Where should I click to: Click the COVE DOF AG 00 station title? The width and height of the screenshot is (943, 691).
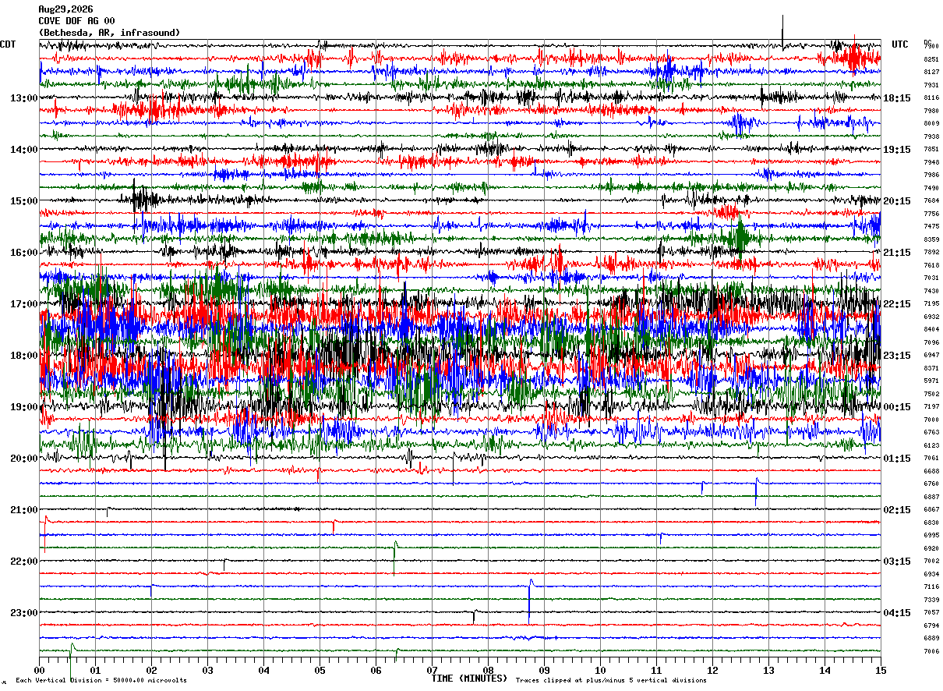(76, 21)
